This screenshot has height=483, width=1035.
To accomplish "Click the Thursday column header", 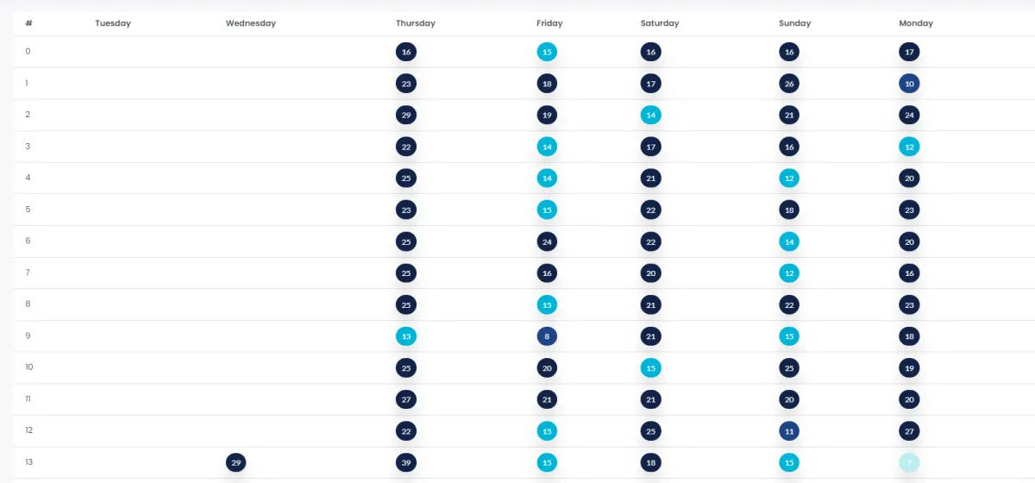I will click(416, 23).
